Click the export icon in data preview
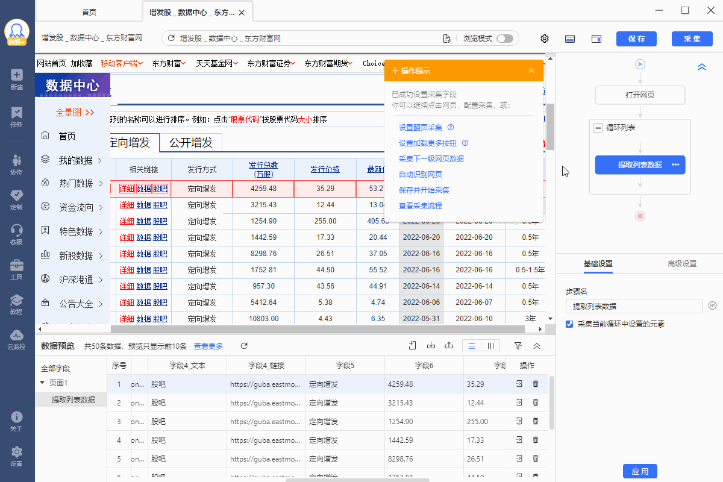This screenshot has width=723, height=482. 448,345
